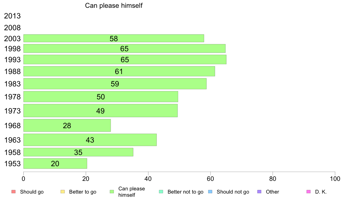The height and width of the screenshot is (212, 343).
Task: Click the 100 tick on the x-axis
Action: [335, 179]
